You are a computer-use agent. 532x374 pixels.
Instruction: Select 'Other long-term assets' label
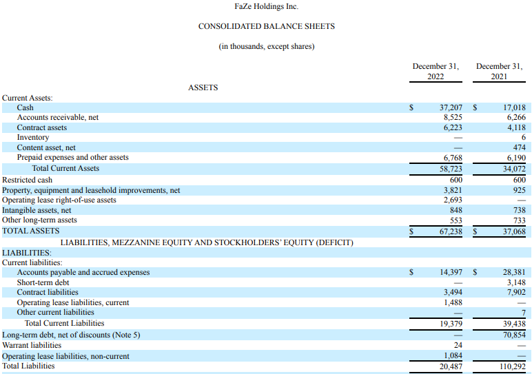point(39,220)
